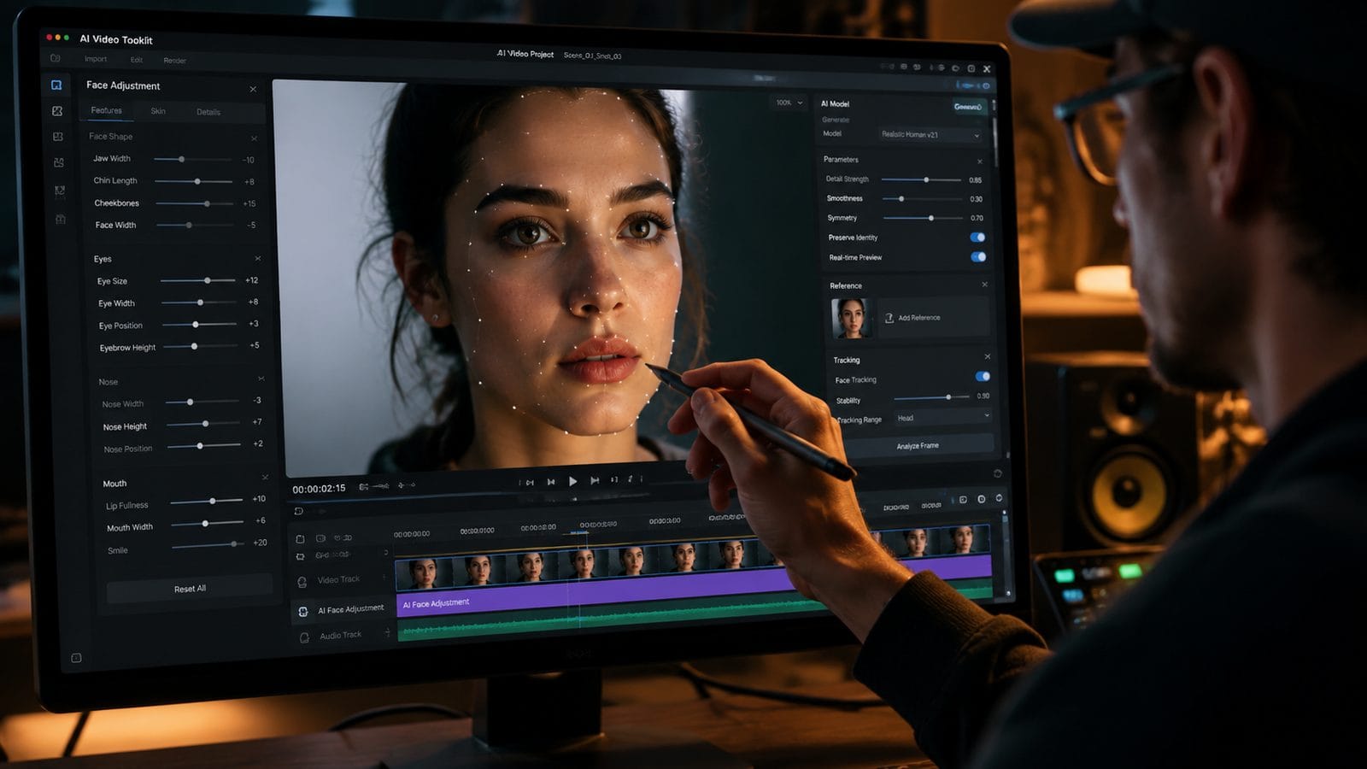1367x769 pixels.
Task: Open the Import menu
Action: click(x=96, y=59)
